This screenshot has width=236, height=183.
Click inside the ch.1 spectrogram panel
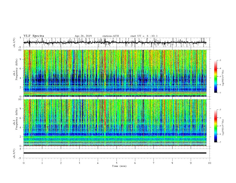click(115, 73)
